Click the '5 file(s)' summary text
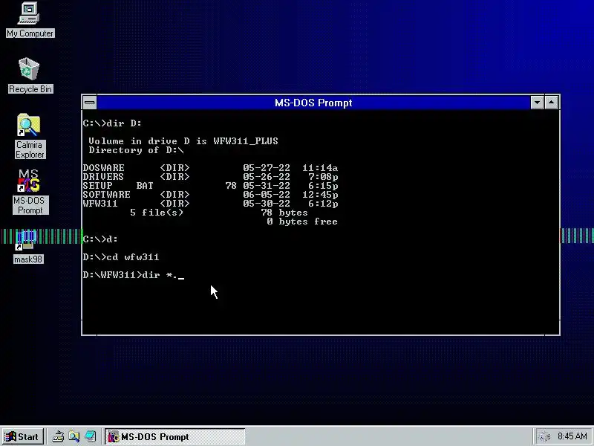Image resolution: width=594 pixels, height=446 pixels. click(x=157, y=213)
